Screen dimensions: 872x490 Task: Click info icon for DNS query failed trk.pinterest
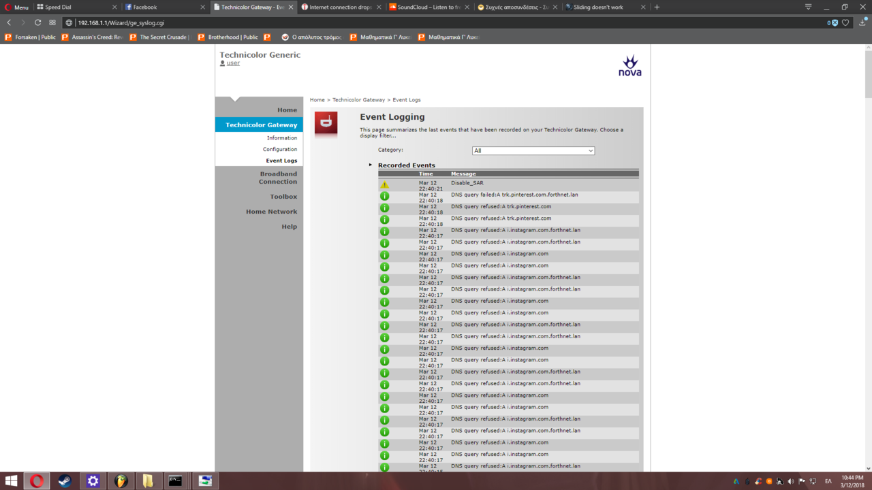pyautogui.click(x=384, y=196)
